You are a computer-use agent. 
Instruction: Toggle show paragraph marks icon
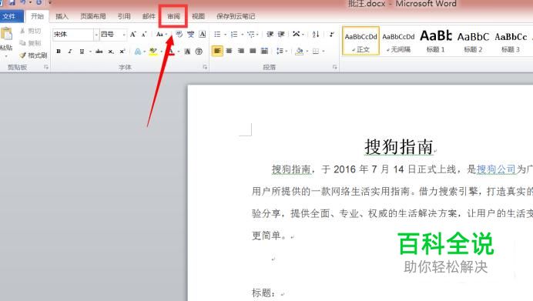click(x=332, y=35)
